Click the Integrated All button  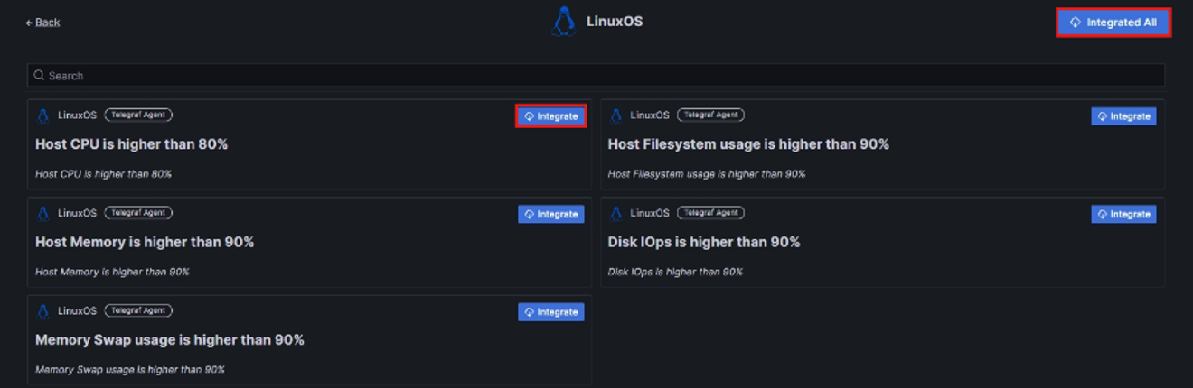pos(1113,23)
